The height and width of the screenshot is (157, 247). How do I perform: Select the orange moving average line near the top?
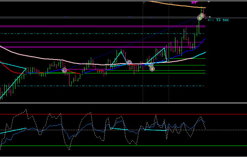tap(177, 5)
